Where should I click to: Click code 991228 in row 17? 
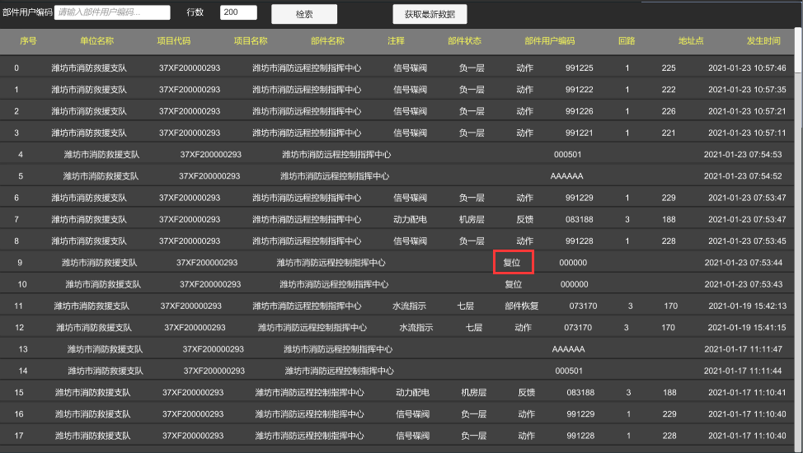pos(580,436)
